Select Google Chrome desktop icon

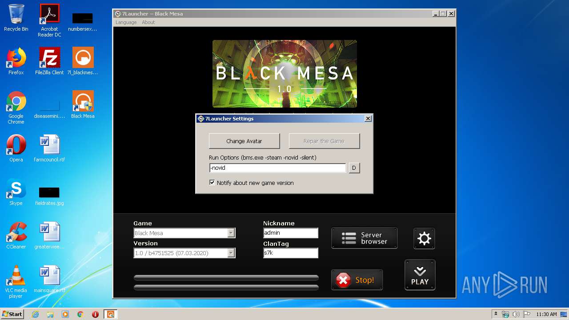pos(16,108)
